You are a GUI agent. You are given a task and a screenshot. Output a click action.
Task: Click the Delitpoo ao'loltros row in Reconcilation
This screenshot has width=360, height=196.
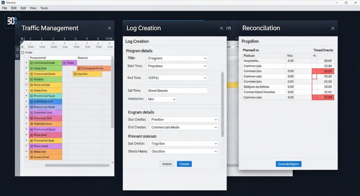point(288,87)
